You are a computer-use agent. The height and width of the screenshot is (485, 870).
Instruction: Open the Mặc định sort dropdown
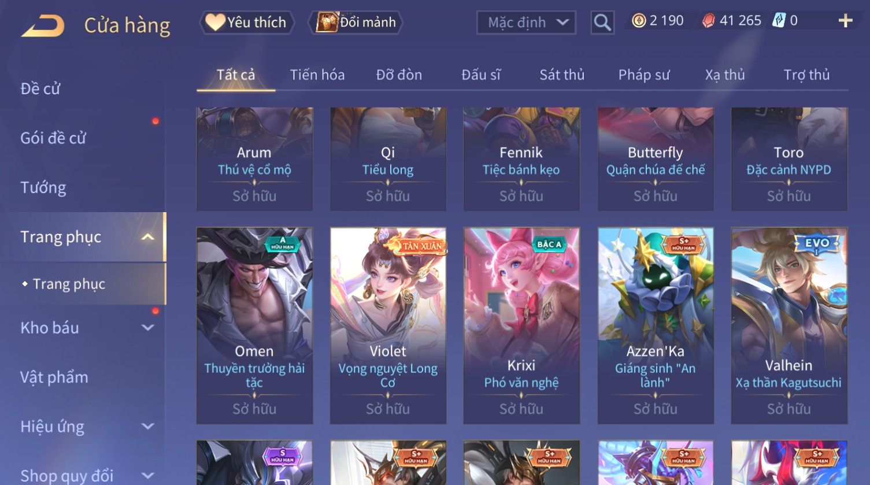[526, 23]
